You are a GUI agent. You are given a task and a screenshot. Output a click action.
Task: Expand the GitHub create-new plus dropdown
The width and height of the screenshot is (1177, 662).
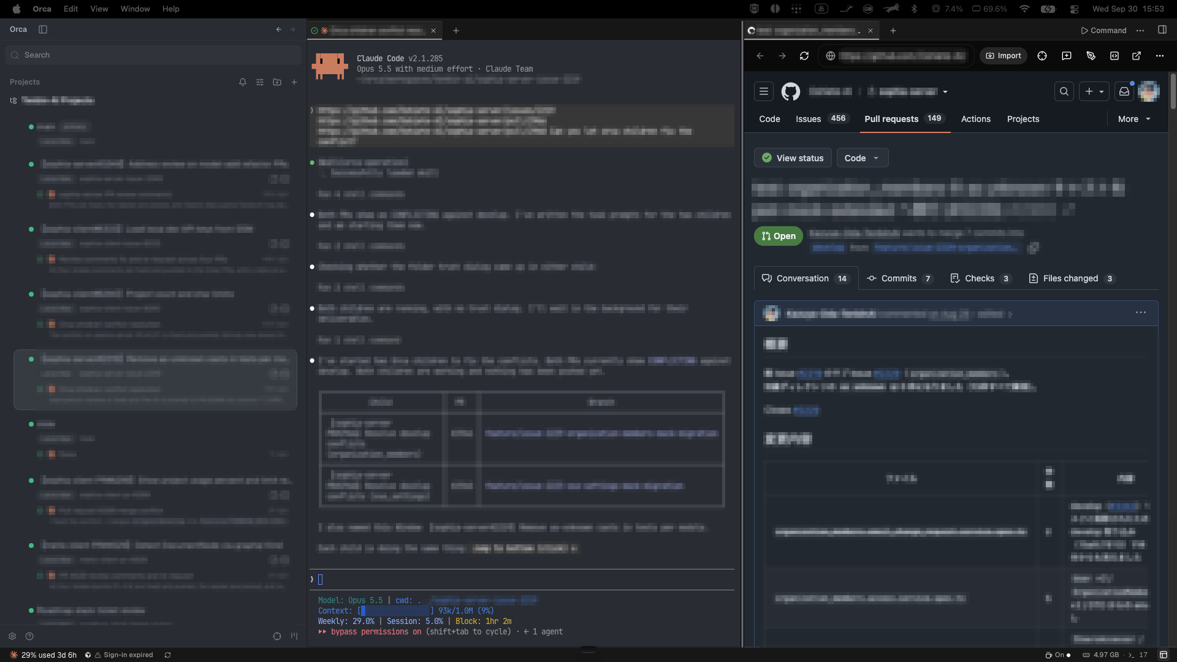coord(1094,91)
